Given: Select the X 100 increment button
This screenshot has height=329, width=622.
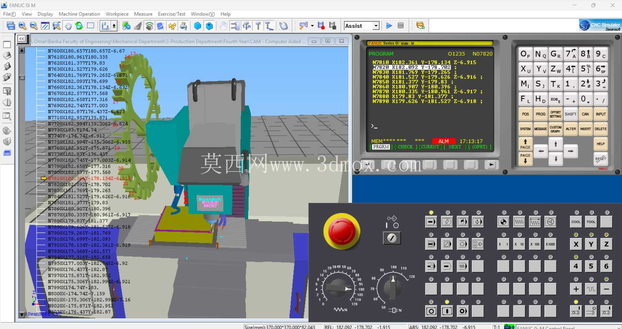Looking at the screenshot, I should click(535, 244).
